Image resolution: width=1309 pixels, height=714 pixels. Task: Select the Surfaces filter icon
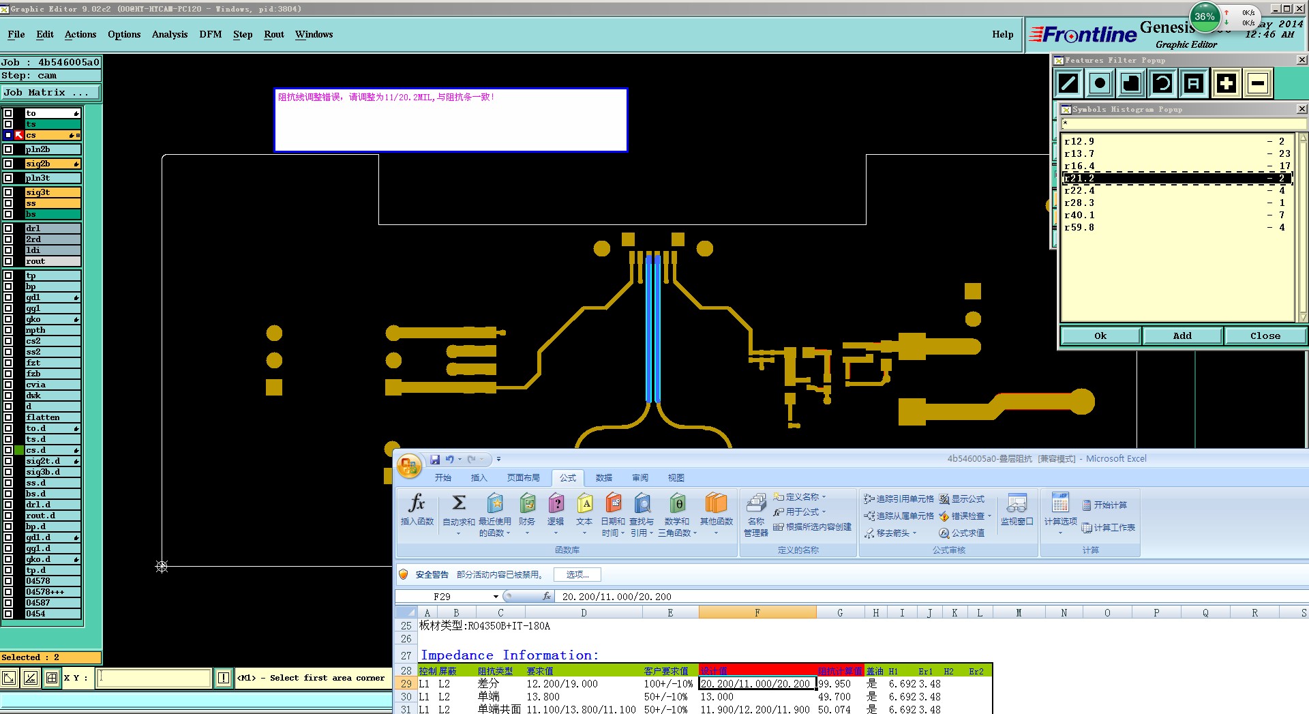[1131, 84]
